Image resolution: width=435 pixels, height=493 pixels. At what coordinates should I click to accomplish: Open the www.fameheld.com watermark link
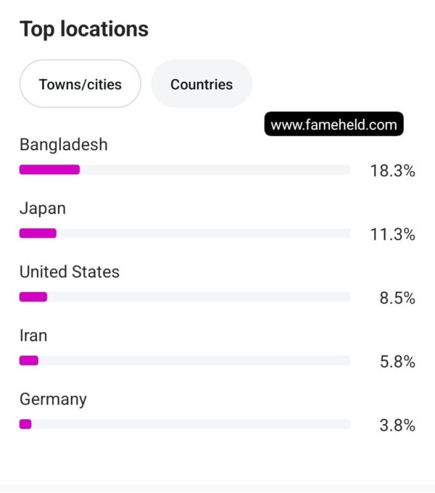coord(333,124)
